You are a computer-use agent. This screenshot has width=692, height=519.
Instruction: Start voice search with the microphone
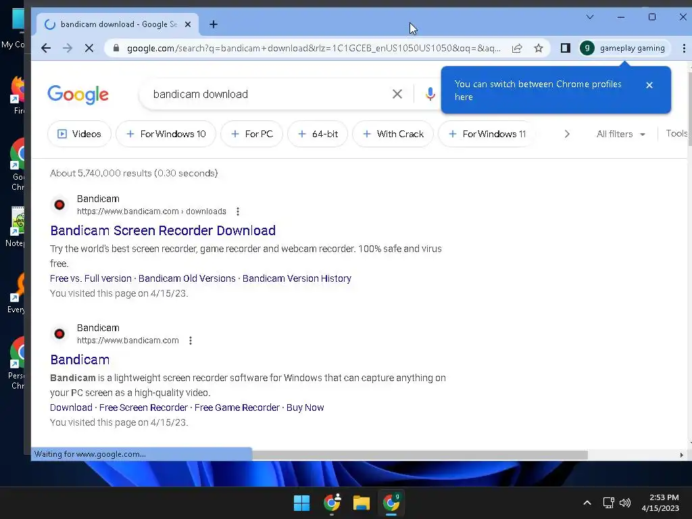430,94
